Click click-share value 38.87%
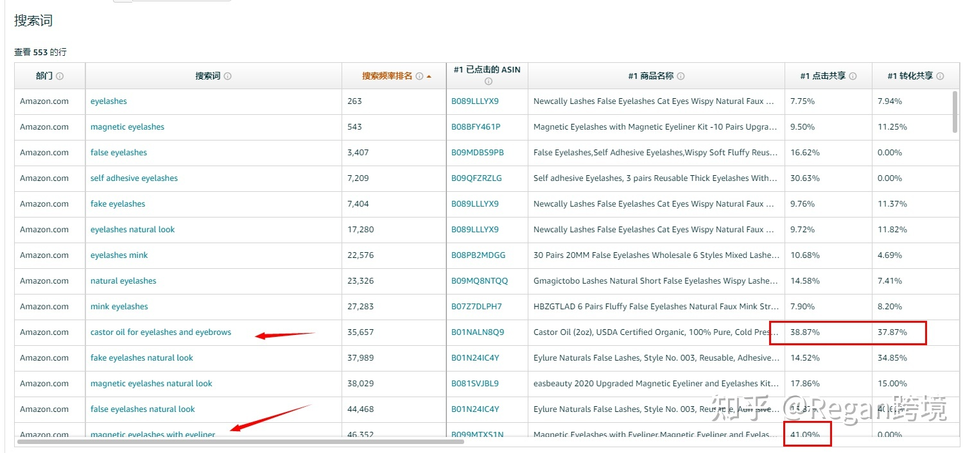 coord(805,332)
